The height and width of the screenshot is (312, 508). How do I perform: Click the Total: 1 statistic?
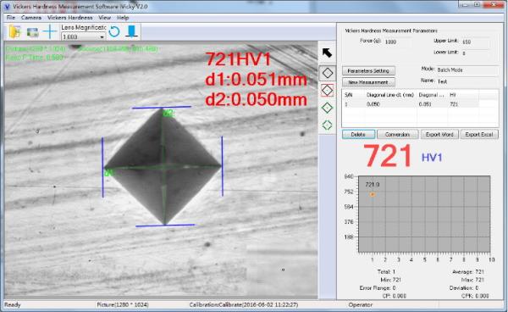click(x=386, y=272)
